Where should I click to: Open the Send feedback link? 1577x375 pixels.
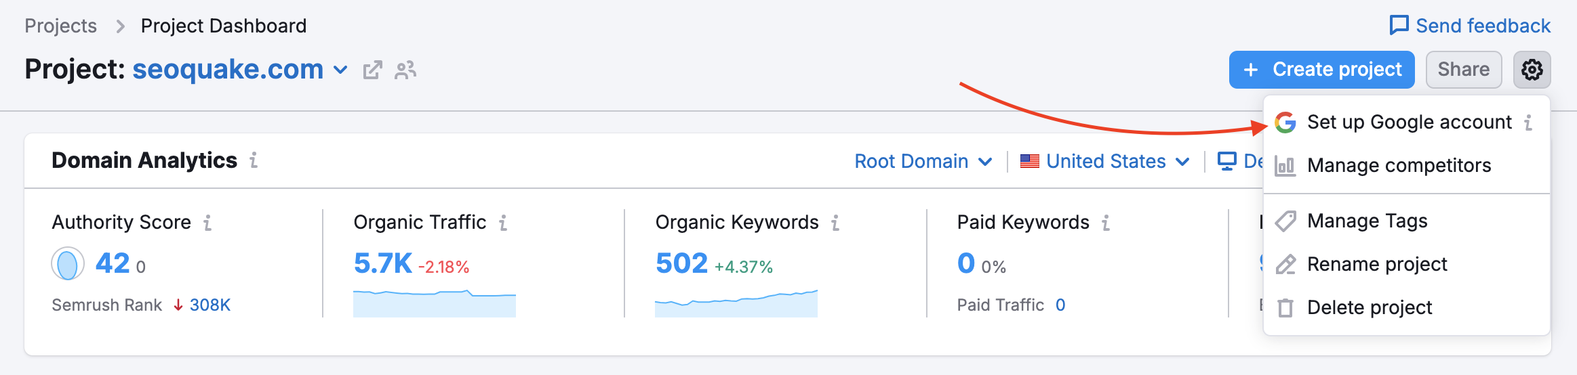point(1470,26)
